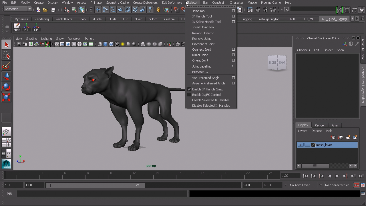366x206 pixels.
Task: Select the Rotate tool sphere icon
Action: point(6,87)
